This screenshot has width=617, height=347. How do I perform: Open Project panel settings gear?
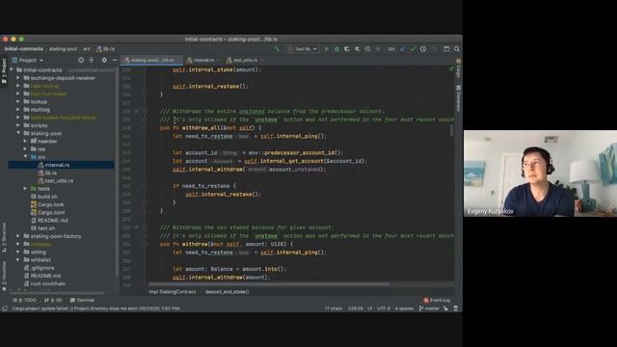click(x=104, y=60)
